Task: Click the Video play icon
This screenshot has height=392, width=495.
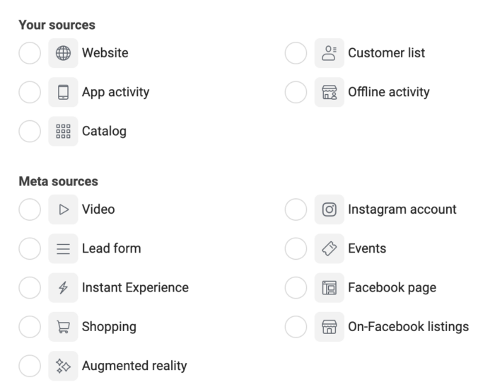Action: click(63, 209)
